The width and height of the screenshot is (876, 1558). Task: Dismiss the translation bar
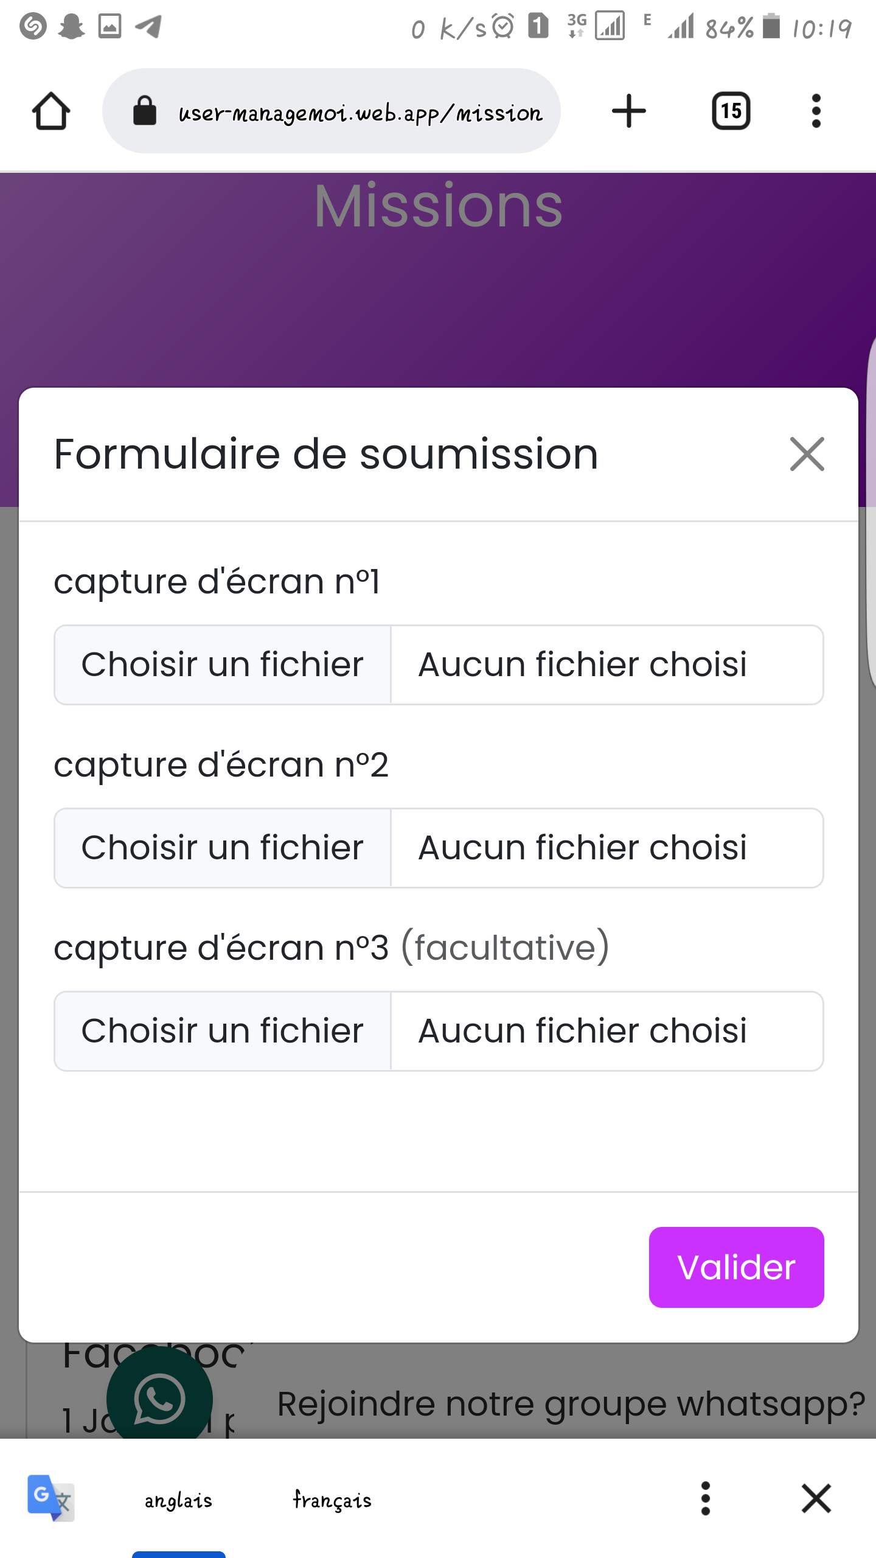tap(816, 1498)
